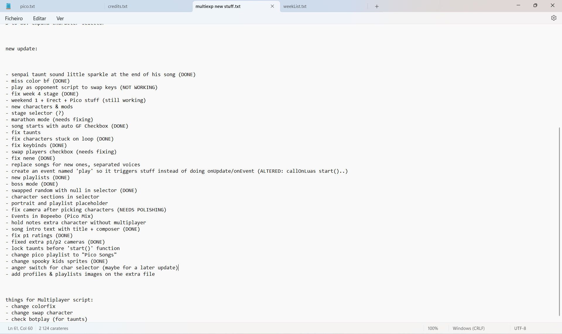The height and width of the screenshot is (334, 562).
Task: Click the 100% zoom indicator
Action: coord(433,328)
